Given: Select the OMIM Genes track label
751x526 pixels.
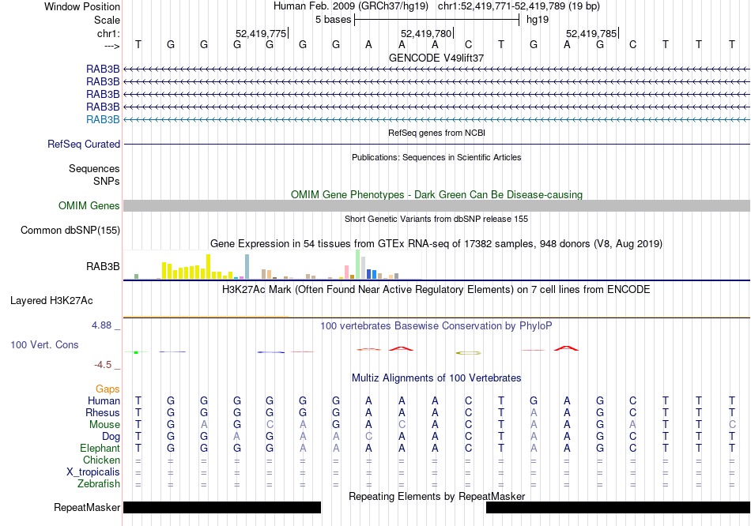Looking at the screenshot, I should [89, 206].
